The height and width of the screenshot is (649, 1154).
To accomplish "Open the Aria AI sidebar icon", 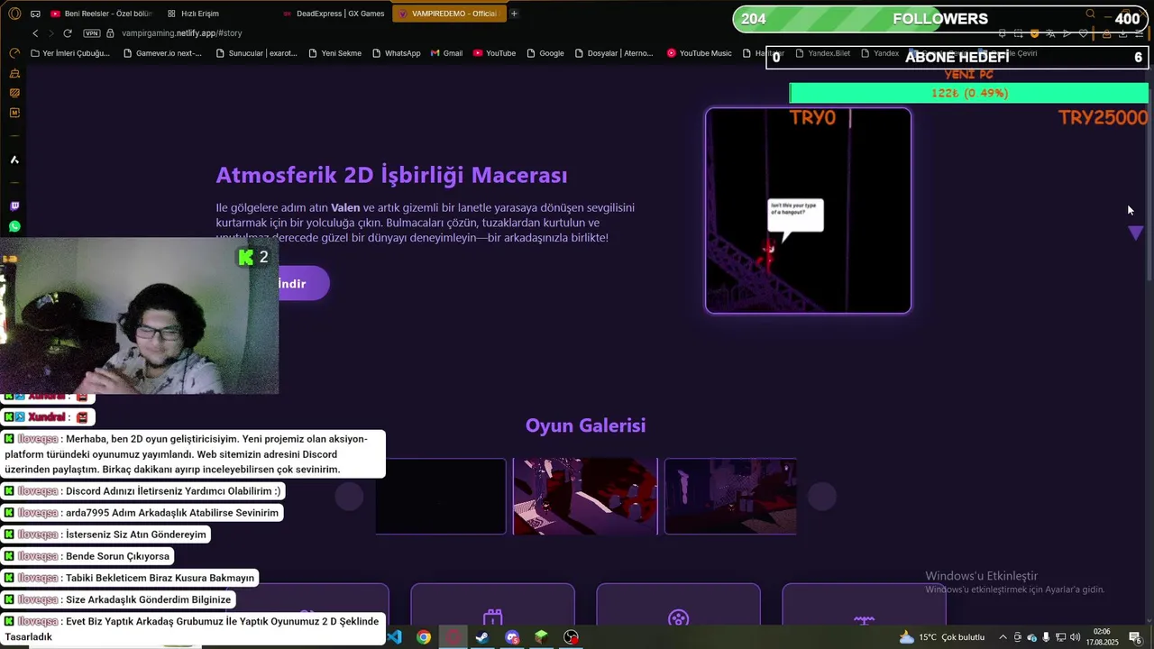I will coord(14,160).
